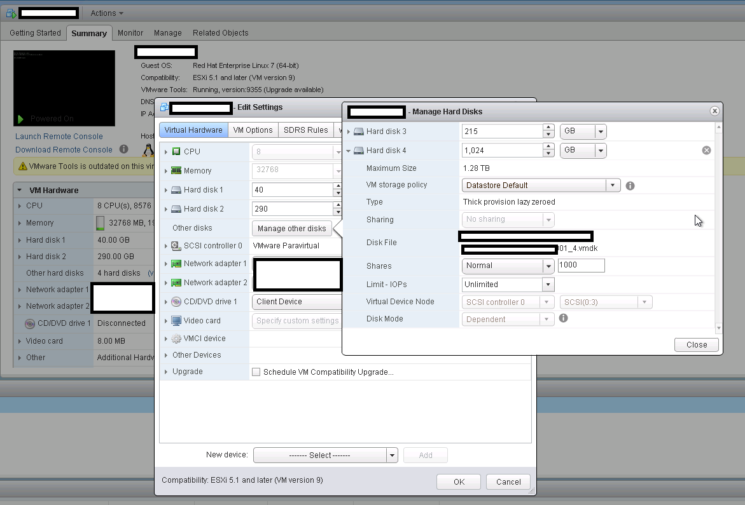Image resolution: width=745 pixels, height=505 pixels.
Task: Click the SCSI controller 0 icon
Action: click(x=176, y=246)
